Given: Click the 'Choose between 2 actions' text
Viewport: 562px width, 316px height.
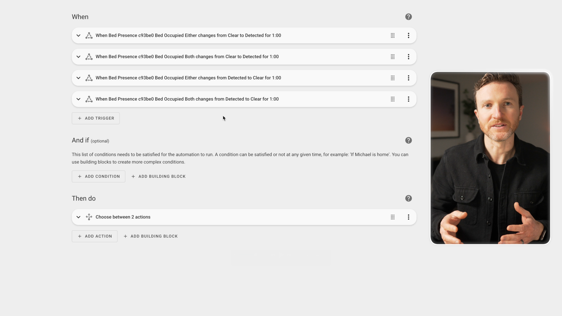Looking at the screenshot, I should [x=123, y=217].
